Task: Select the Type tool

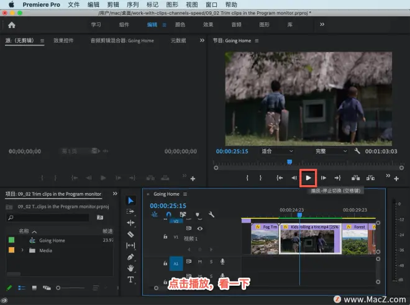Action: [x=130, y=280]
